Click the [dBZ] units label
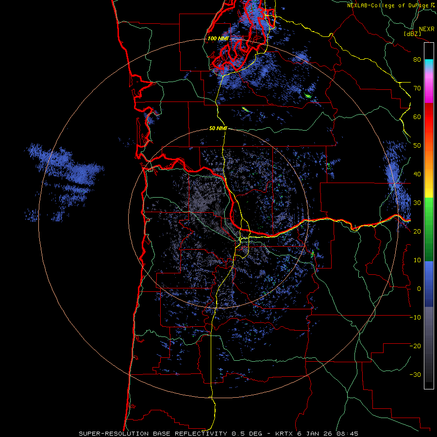The width and height of the screenshot is (437, 437). tap(412, 34)
